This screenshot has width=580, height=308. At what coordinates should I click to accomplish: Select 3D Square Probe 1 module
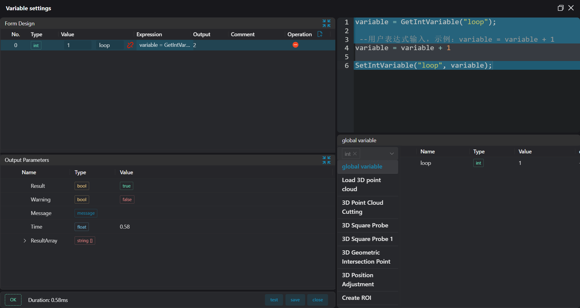(x=367, y=239)
